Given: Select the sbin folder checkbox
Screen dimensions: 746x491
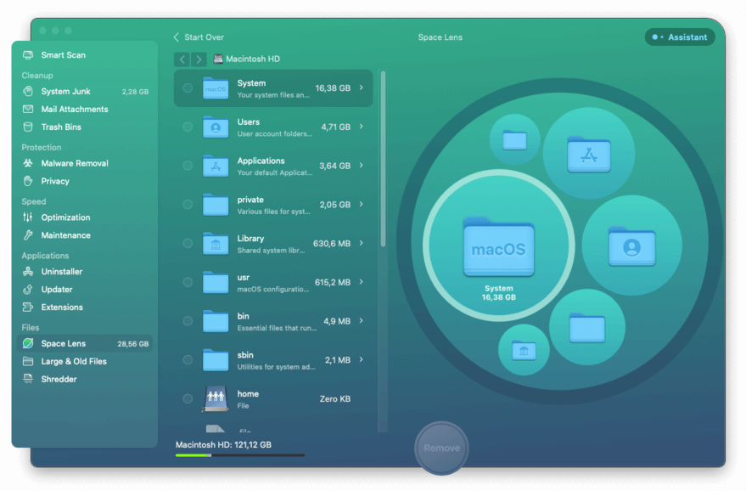Looking at the screenshot, I should pyautogui.click(x=188, y=360).
